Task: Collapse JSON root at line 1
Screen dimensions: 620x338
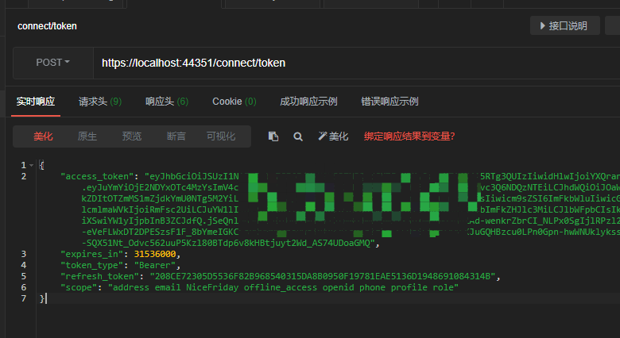Action: (x=31, y=165)
